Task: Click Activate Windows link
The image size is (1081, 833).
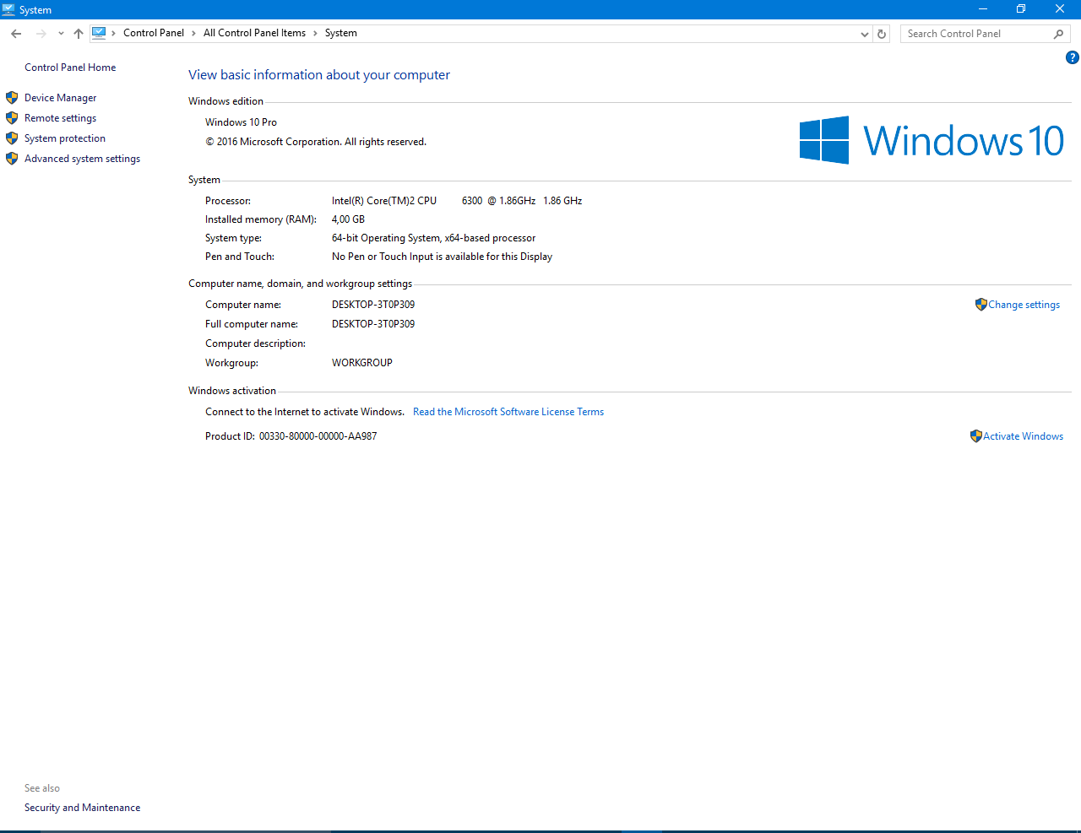Action: (x=1023, y=436)
